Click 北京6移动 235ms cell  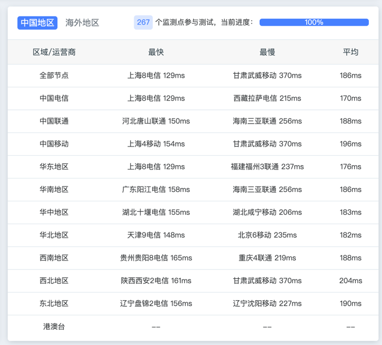point(267,235)
